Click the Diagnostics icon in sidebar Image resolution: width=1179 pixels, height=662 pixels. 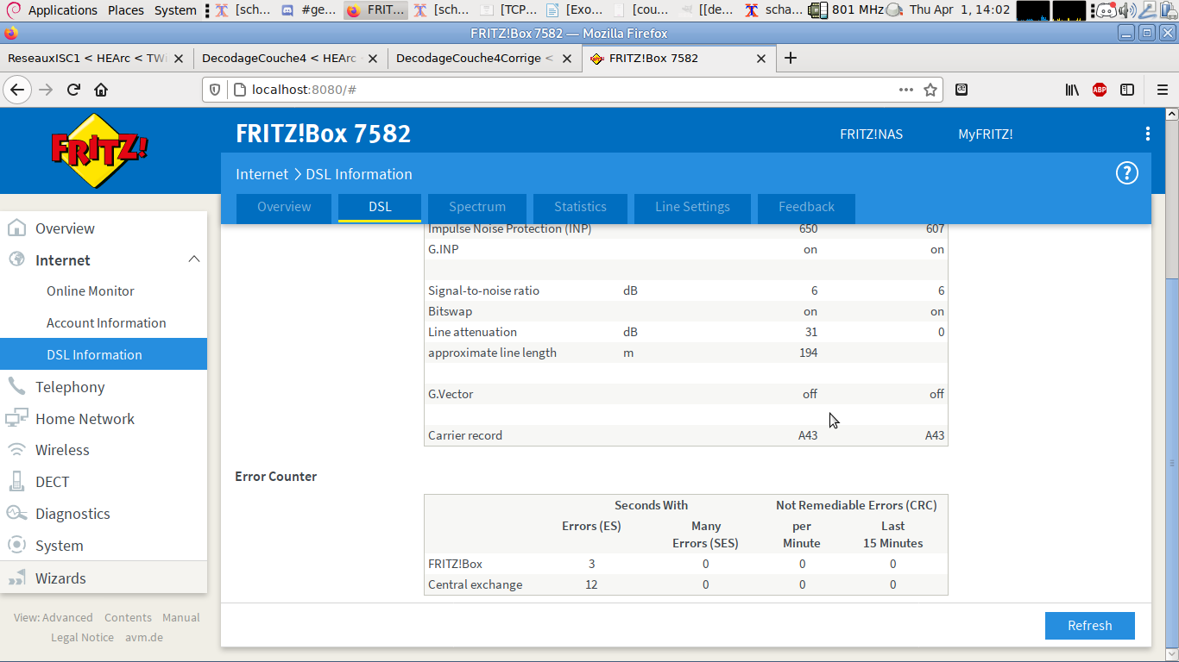[x=16, y=514]
